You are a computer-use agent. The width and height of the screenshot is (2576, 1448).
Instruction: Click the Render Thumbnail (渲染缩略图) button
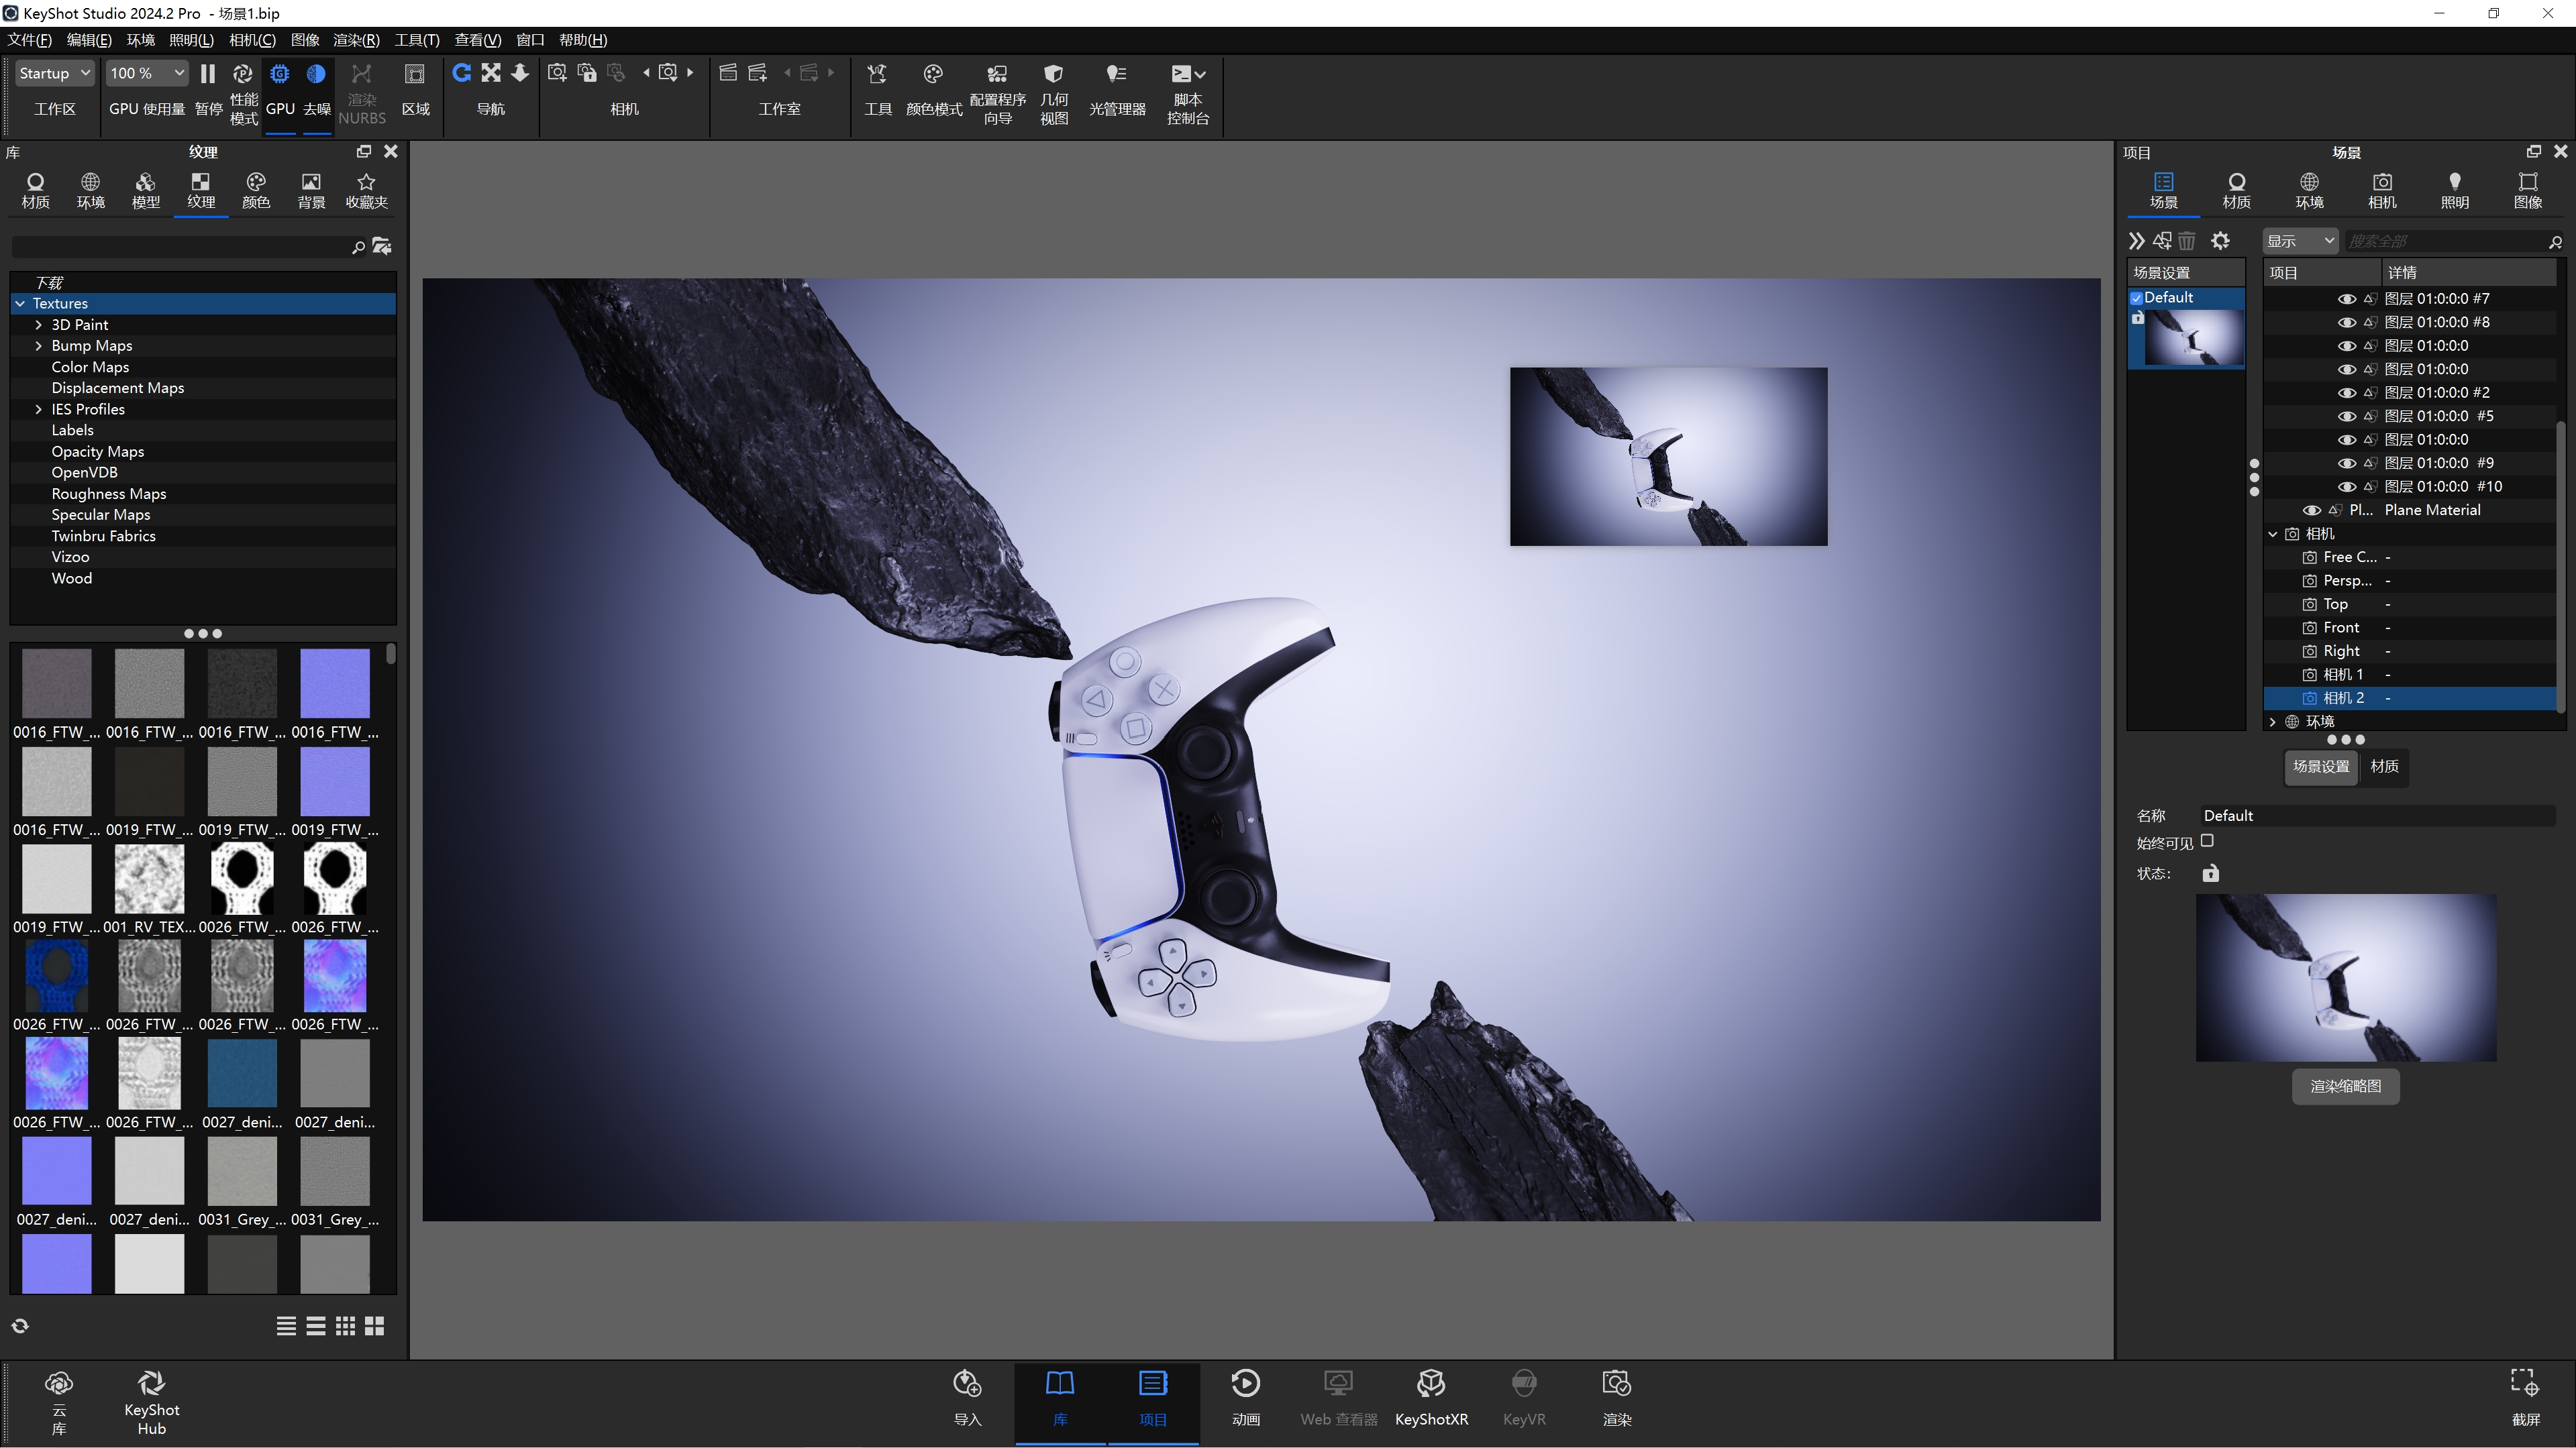pyautogui.click(x=2346, y=1087)
